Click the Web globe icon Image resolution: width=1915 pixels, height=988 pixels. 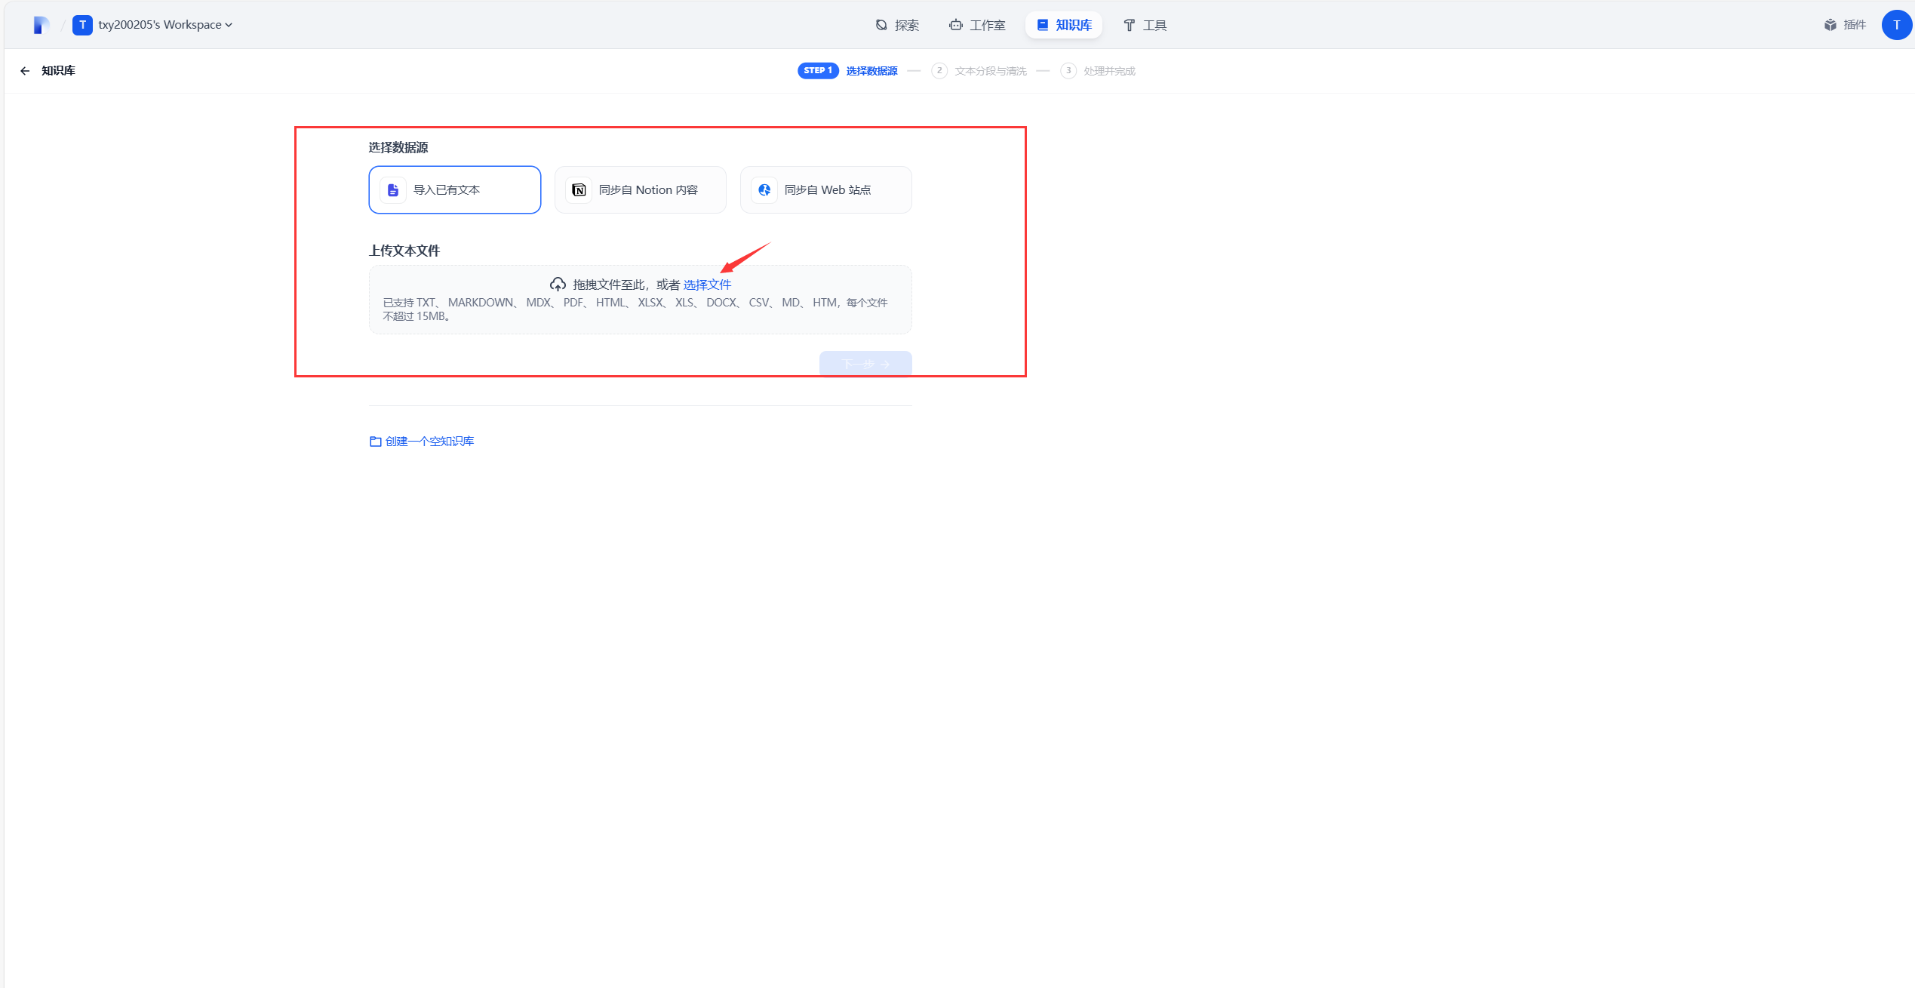pos(764,190)
